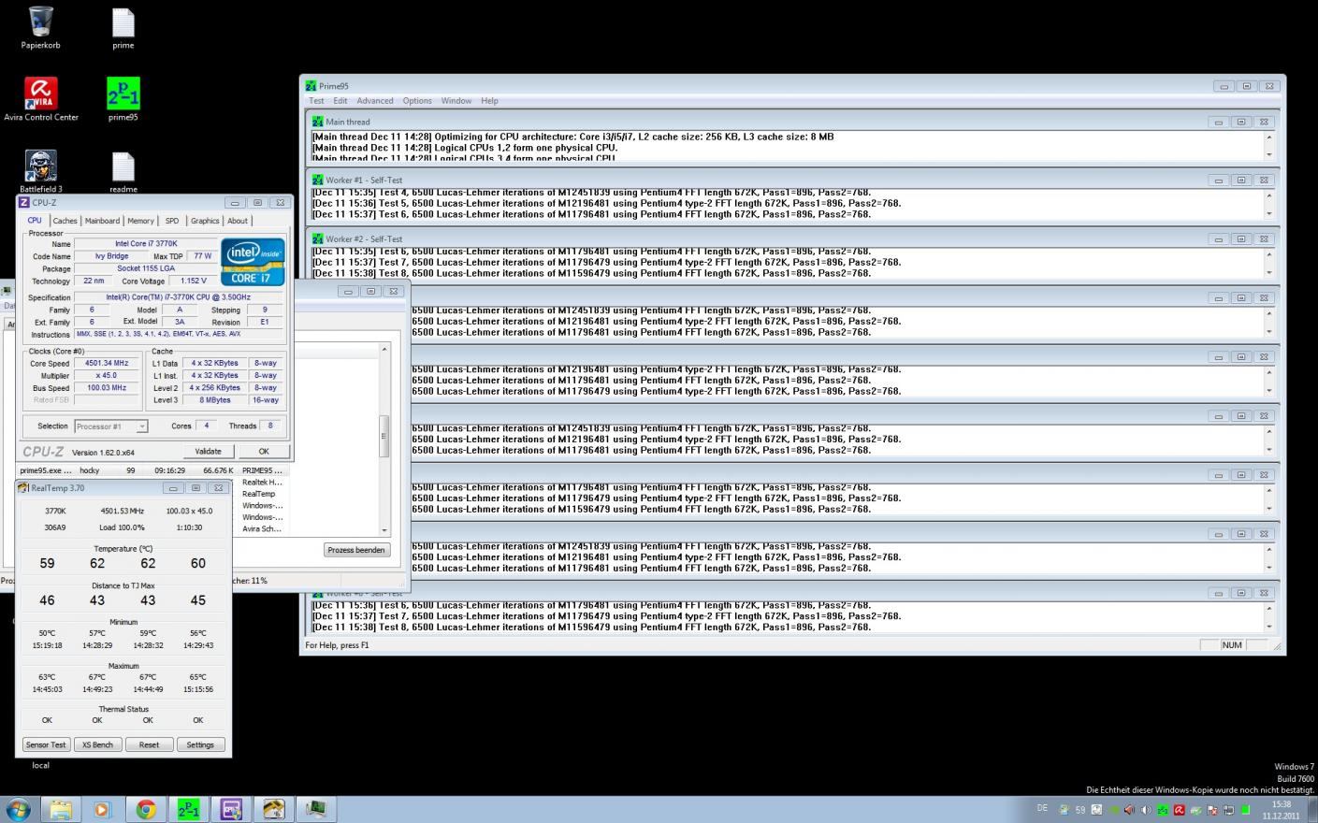The image size is (1318, 823).
Task: Click the DE language indicator in taskbar
Action: (1042, 808)
